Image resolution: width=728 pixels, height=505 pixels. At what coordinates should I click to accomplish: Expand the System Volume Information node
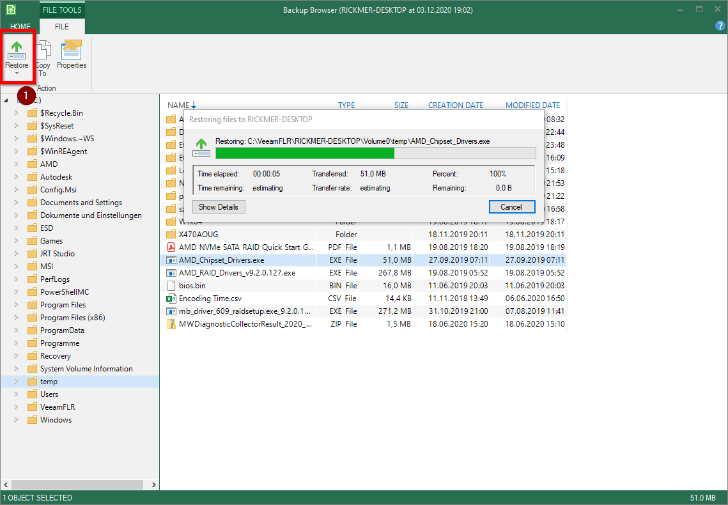click(16, 369)
